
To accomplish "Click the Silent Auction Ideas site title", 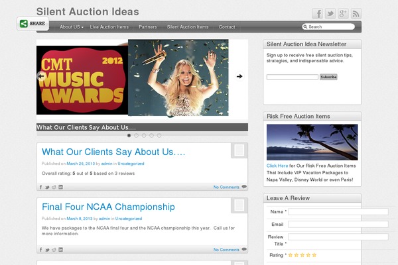I will 88,12.
